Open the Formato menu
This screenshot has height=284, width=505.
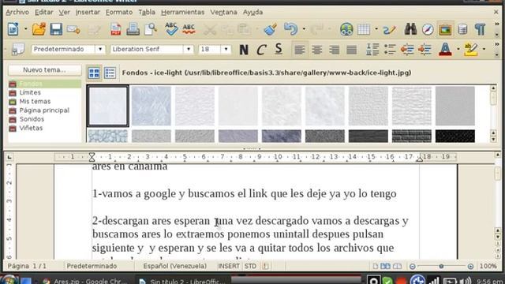pyautogui.click(x=119, y=13)
